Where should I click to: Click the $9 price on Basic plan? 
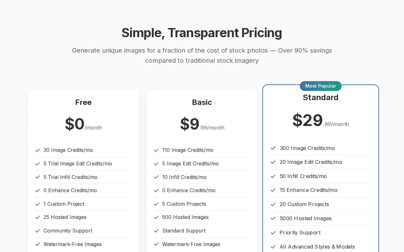pyautogui.click(x=190, y=124)
